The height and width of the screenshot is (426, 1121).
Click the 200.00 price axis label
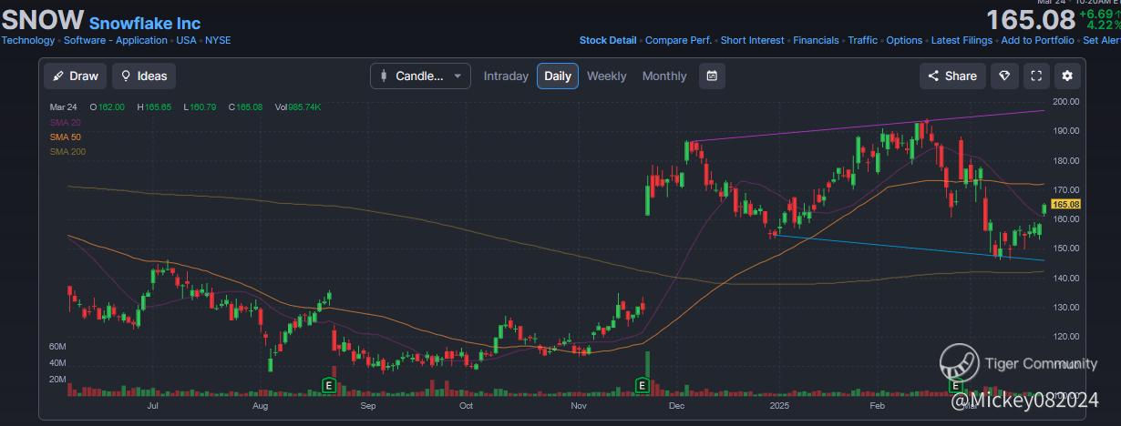(1065, 101)
